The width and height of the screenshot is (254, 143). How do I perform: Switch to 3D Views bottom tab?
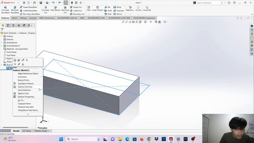[27, 131]
